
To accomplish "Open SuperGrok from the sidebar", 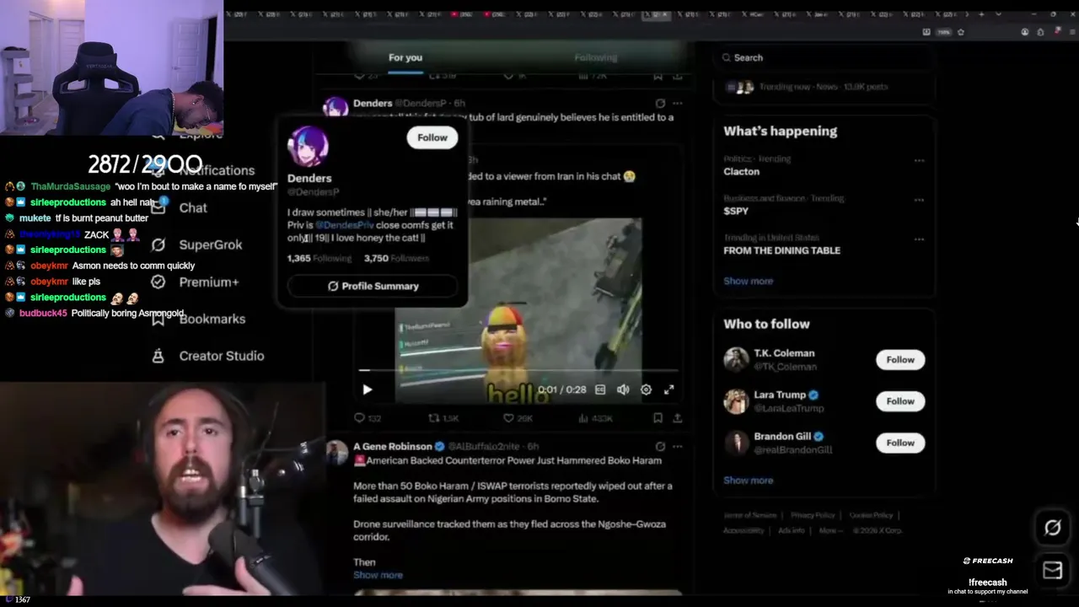I will 197,244.
